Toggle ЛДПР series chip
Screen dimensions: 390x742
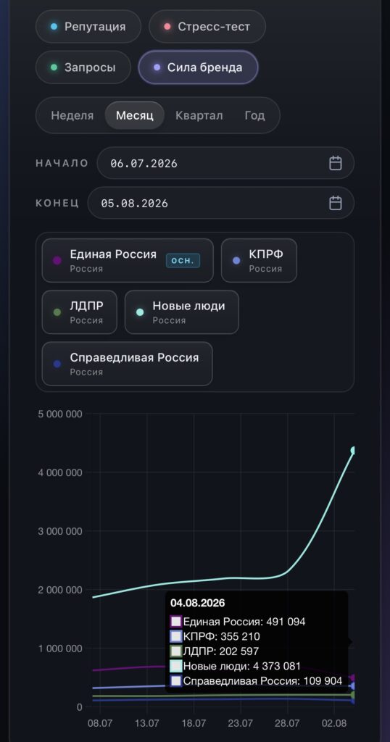80,312
